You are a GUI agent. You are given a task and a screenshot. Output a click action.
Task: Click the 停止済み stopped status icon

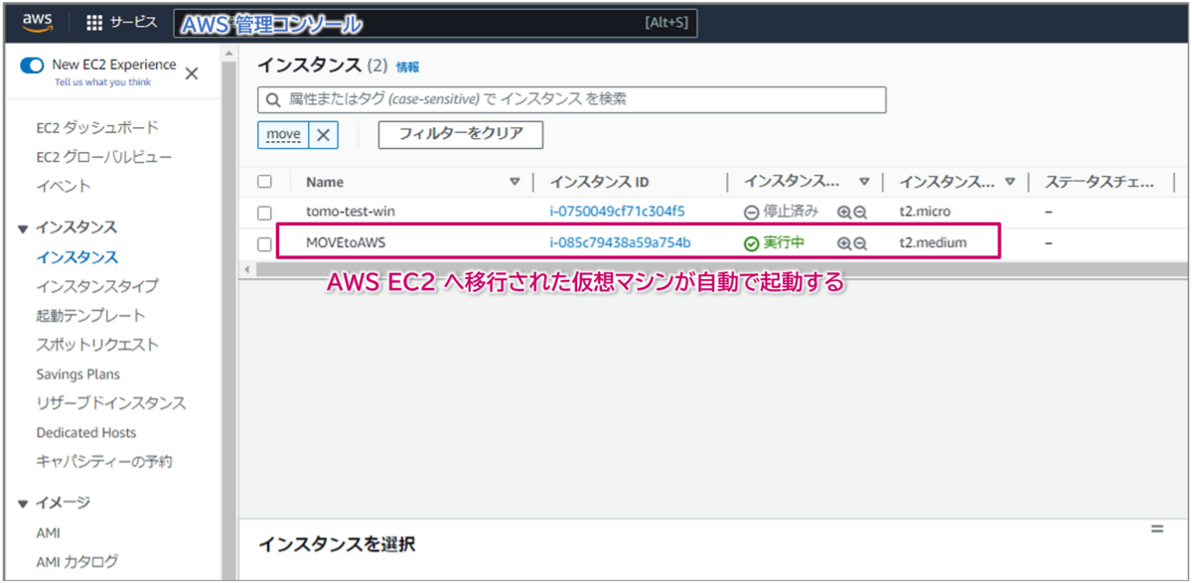[x=752, y=213]
